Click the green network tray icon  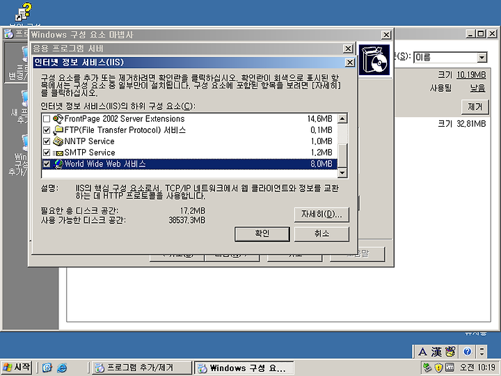tap(427, 368)
